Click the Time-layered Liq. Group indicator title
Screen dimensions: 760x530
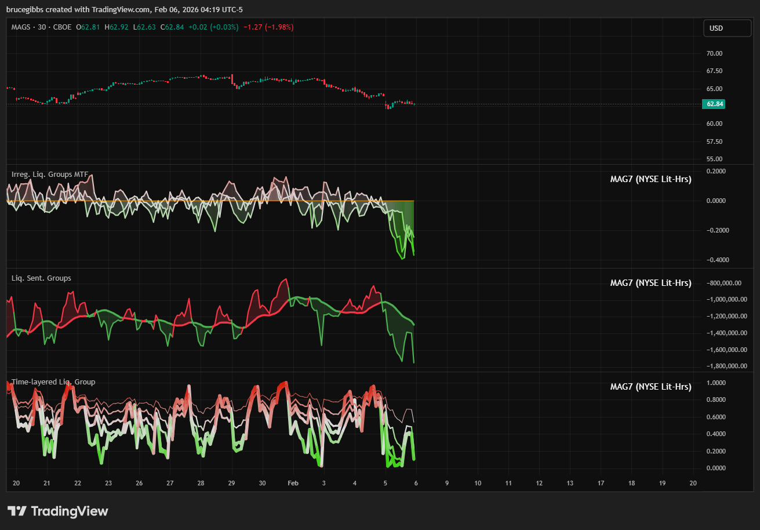(x=53, y=382)
